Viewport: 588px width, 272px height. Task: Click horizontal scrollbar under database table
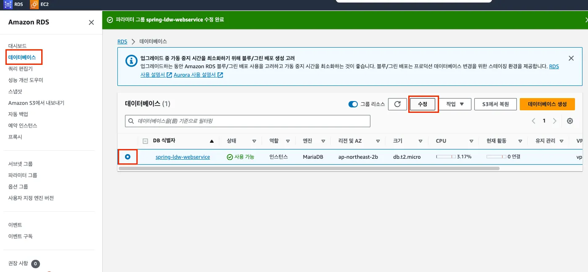point(309,168)
